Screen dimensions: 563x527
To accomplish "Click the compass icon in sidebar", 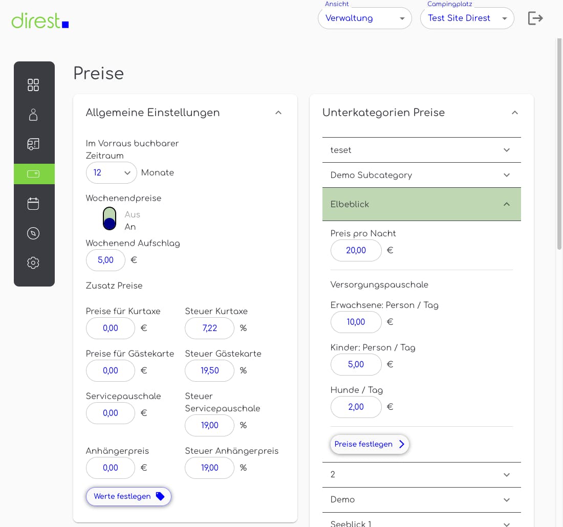I will (x=33, y=233).
